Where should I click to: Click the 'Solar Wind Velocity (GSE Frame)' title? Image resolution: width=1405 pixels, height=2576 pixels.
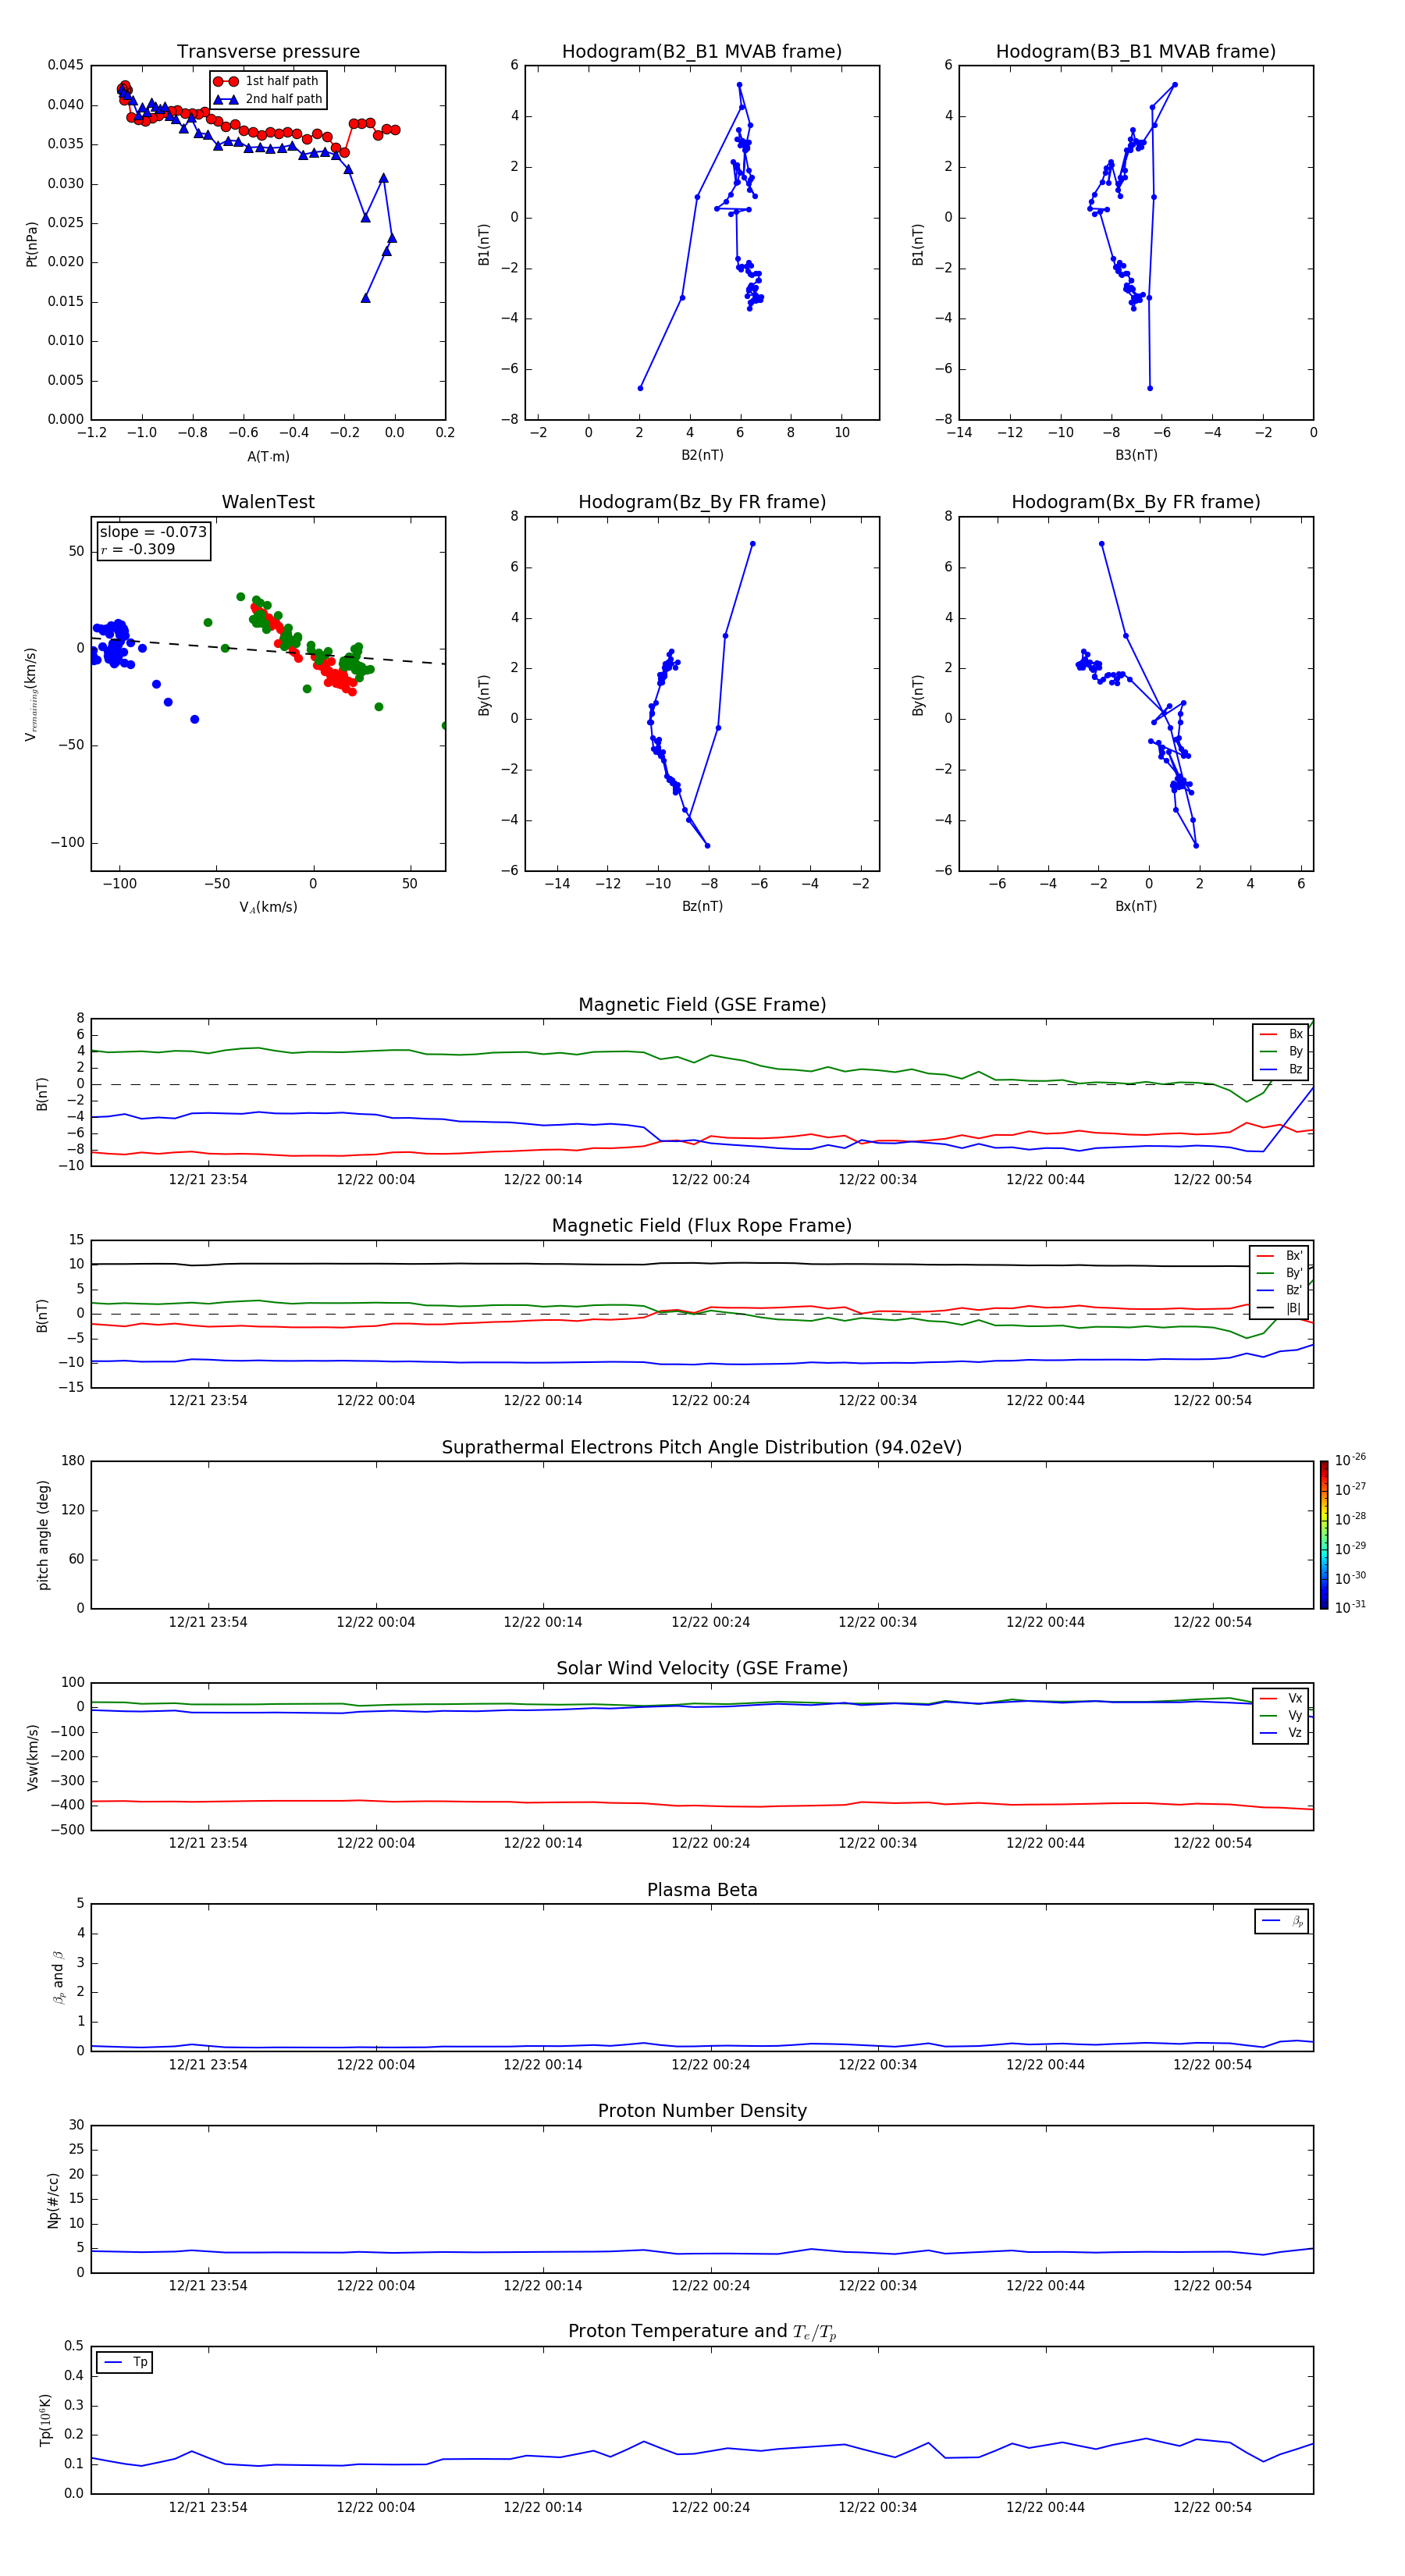(702, 1669)
